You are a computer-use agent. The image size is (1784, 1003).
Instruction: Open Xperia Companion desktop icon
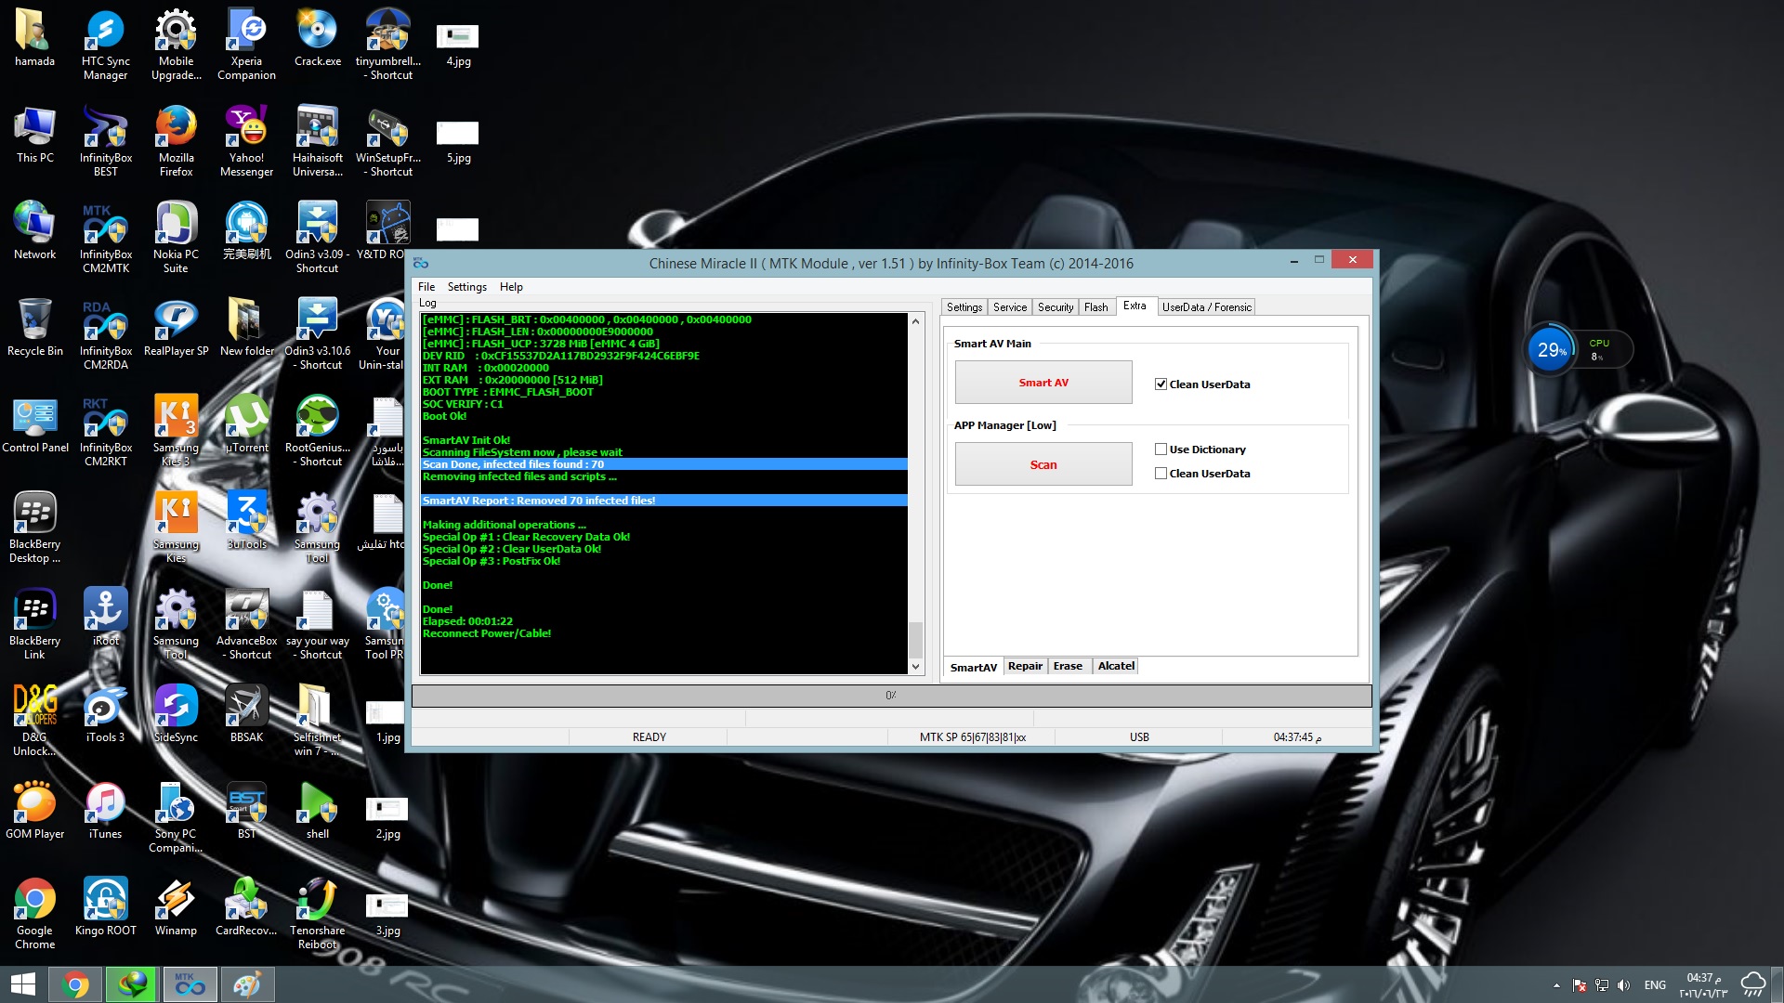246,44
